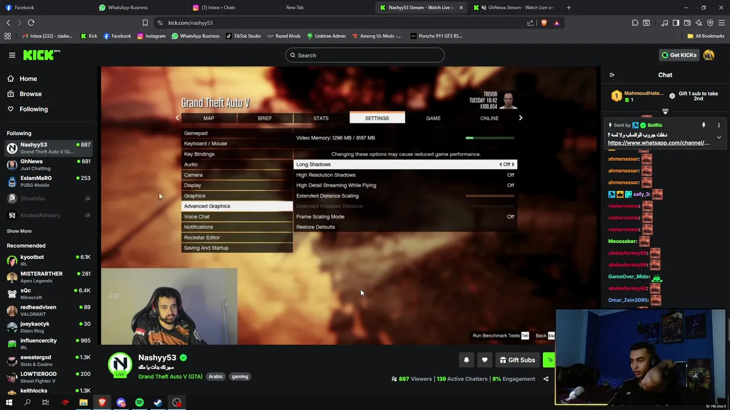This screenshot has width=730, height=410.
Task: Reload the page in browser toolbar
Action: [31, 23]
